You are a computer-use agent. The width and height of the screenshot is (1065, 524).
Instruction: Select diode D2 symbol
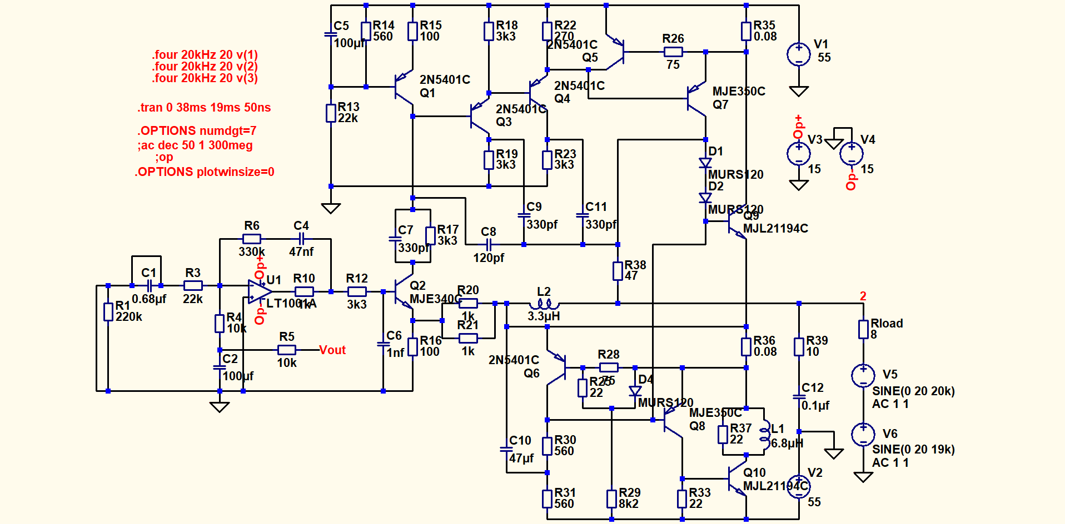point(705,198)
